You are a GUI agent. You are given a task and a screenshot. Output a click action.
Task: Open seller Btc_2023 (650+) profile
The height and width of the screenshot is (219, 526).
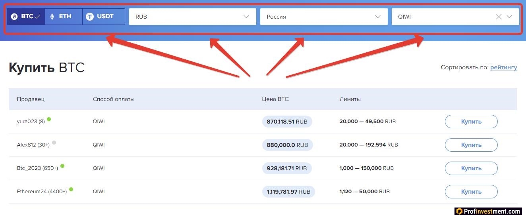pos(37,168)
